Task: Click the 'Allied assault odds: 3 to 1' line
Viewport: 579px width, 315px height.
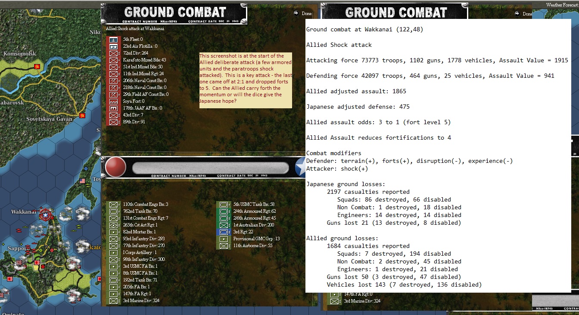Action: 379,122
